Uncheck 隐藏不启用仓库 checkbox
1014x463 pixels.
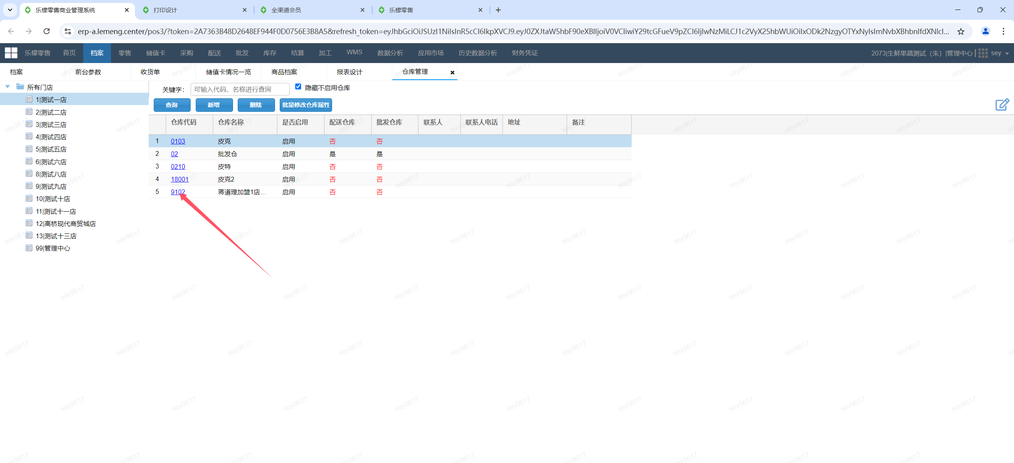pos(298,87)
